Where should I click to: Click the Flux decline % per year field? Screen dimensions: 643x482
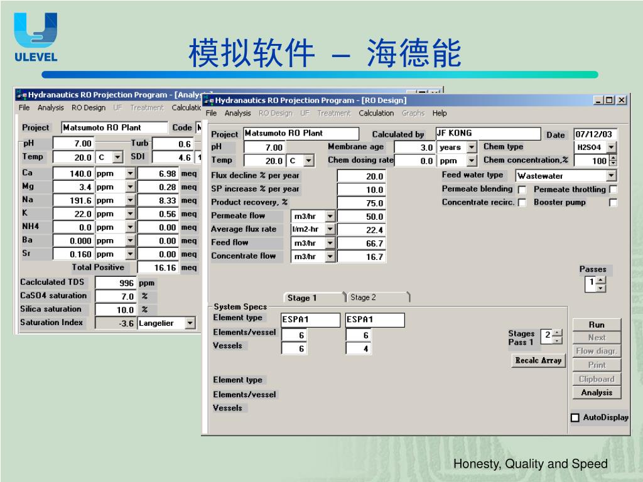click(x=361, y=176)
